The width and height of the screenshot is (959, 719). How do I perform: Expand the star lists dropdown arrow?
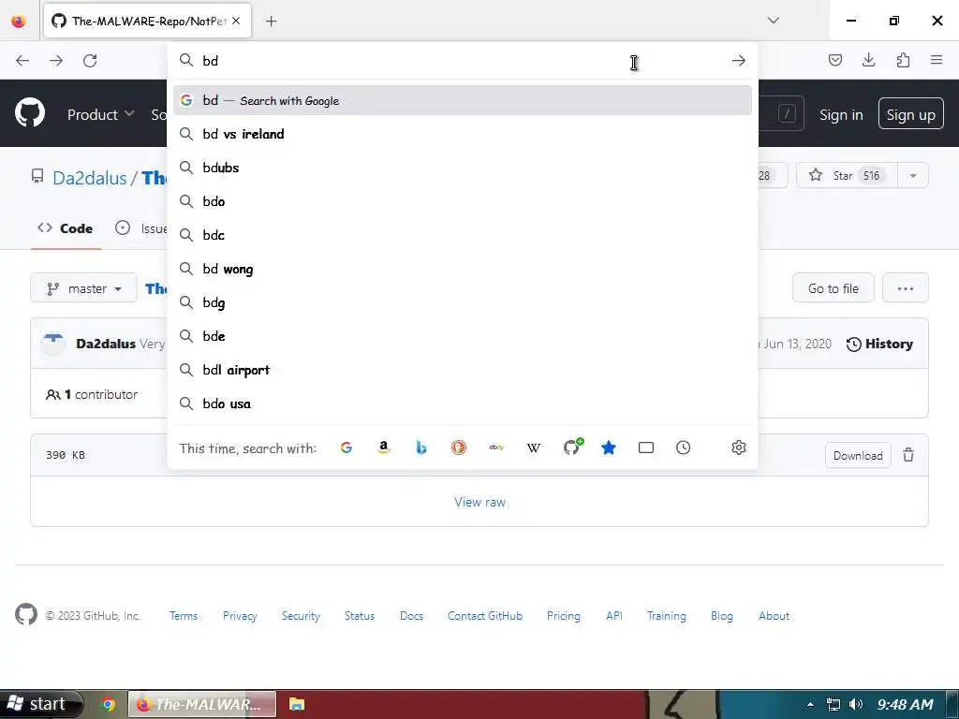pos(913,175)
